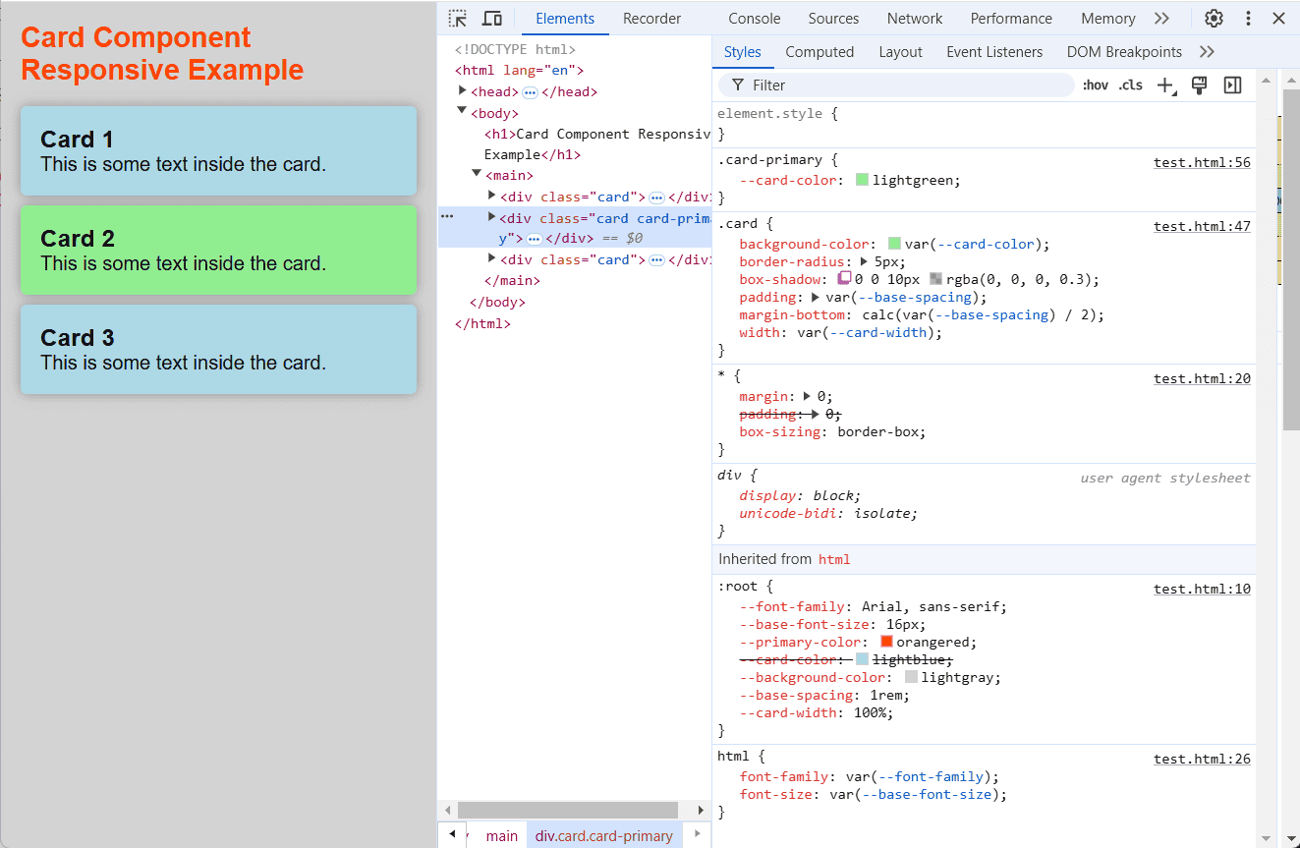1300x848 pixels.
Task: Open the Performance tab
Action: point(1011,18)
